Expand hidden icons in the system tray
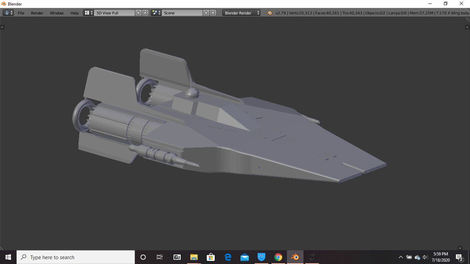 (401, 257)
